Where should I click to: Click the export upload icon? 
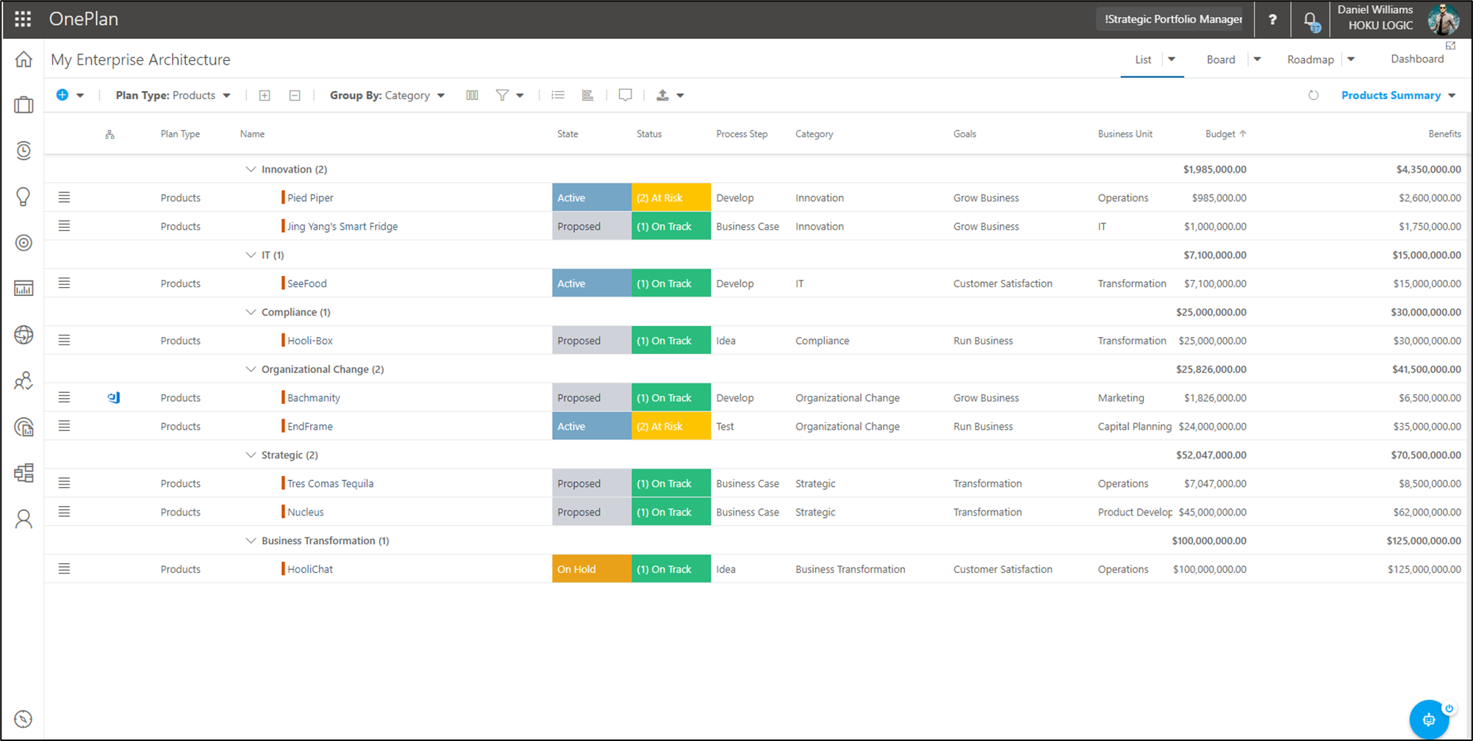pos(662,95)
